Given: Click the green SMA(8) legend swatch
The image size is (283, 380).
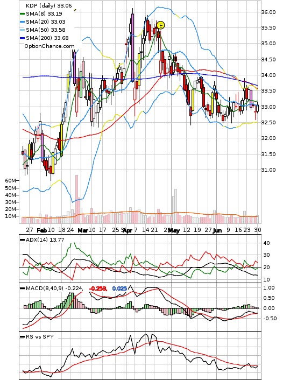Looking at the screenshot, I should tap(22, 14).
